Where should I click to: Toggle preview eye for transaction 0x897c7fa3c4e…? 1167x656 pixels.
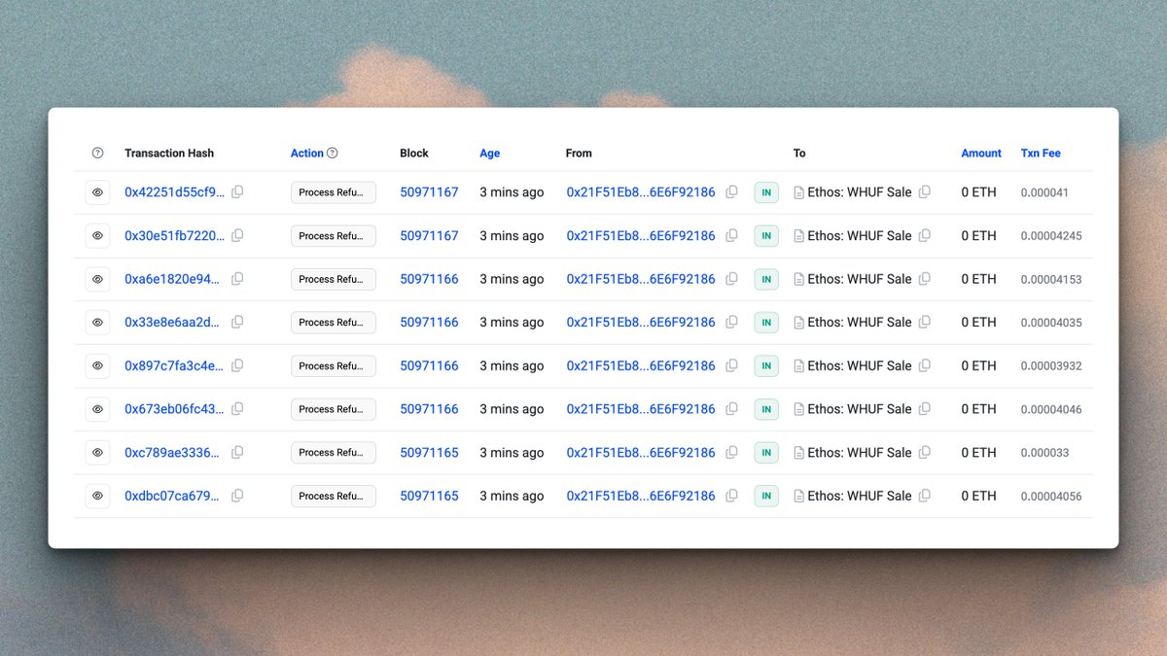[x=97, y=365]
